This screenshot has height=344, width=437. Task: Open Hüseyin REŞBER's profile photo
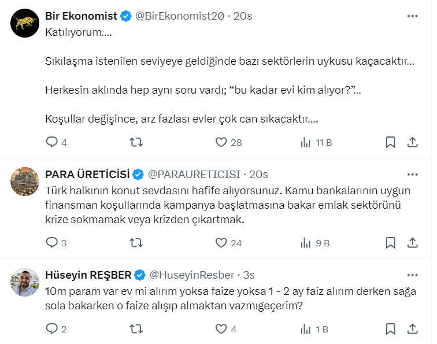point(25,282)
